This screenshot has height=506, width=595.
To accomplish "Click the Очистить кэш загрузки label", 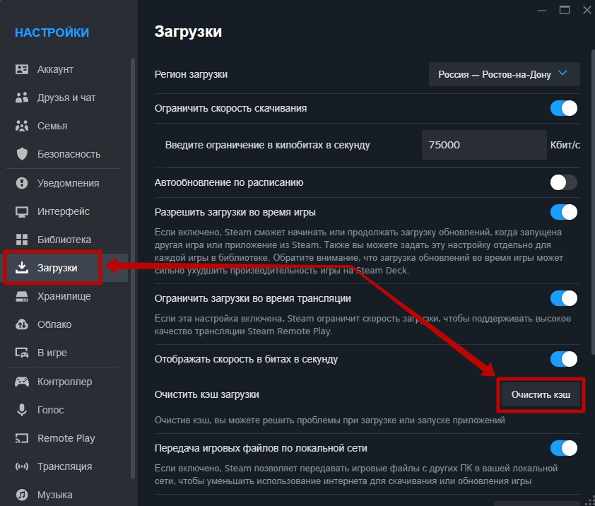I will click(207, 395).
